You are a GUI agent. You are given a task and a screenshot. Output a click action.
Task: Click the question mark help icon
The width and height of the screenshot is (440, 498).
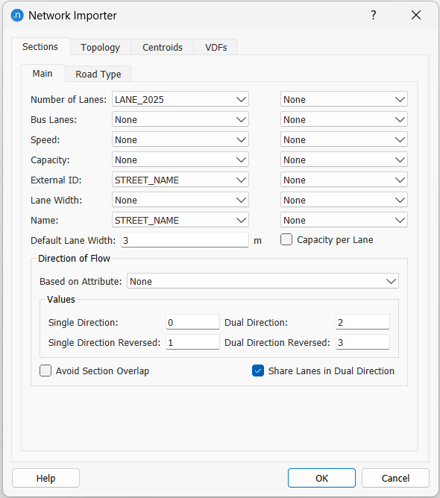click(374, 15)
